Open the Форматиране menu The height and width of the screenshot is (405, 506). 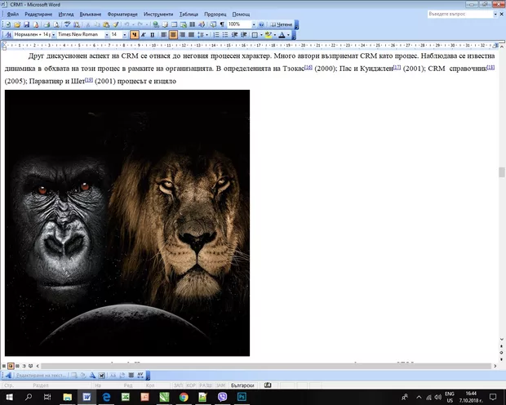(122, 15)
